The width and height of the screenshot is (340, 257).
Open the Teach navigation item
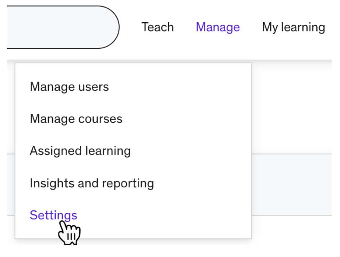pyautogui.click(x=158, y=27)
